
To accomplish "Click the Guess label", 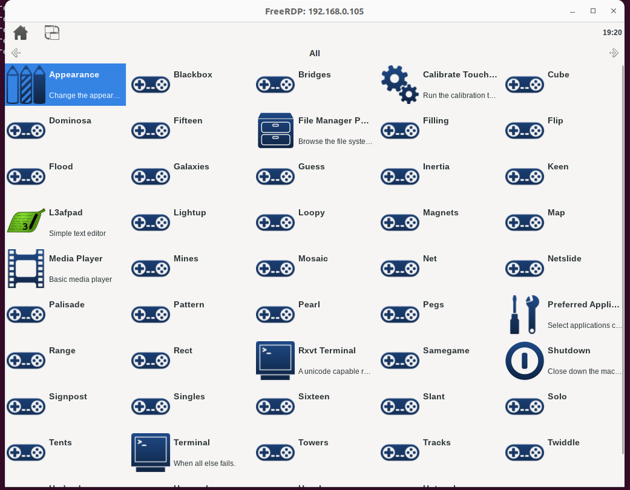I will coord(312,166).
